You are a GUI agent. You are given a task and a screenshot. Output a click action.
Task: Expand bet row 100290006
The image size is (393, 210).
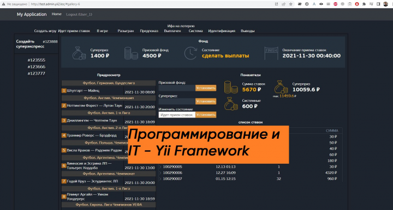click(x=160, y=173)
